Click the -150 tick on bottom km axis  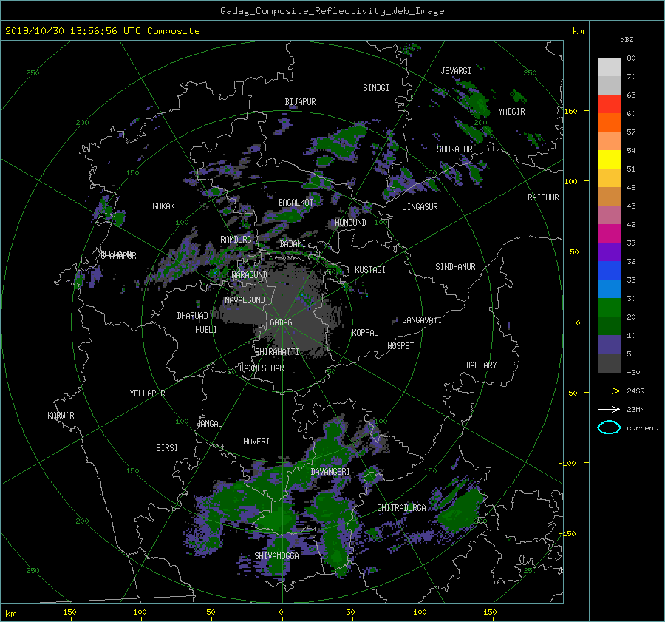pyautogui.click(x=67, y=612)
